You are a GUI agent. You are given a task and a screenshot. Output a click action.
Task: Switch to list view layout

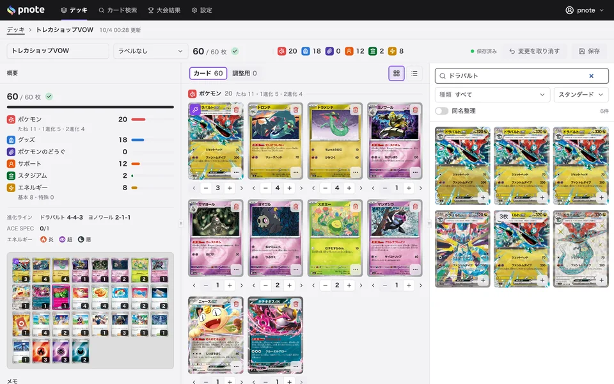(x=414, y=73)
